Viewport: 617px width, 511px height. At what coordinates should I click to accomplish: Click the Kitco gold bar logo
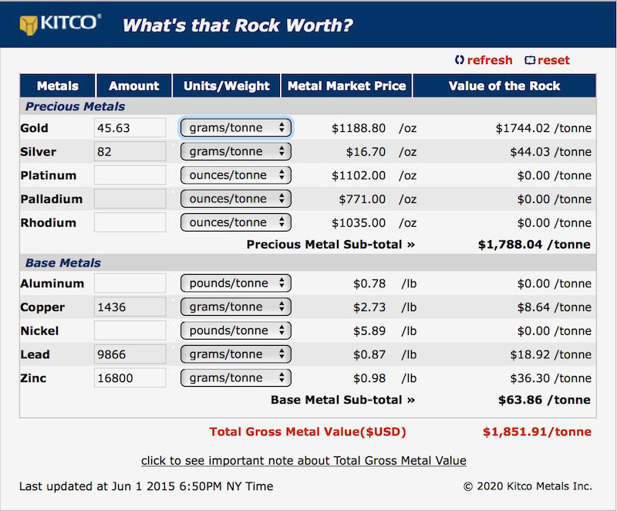(x=29, y=25)
